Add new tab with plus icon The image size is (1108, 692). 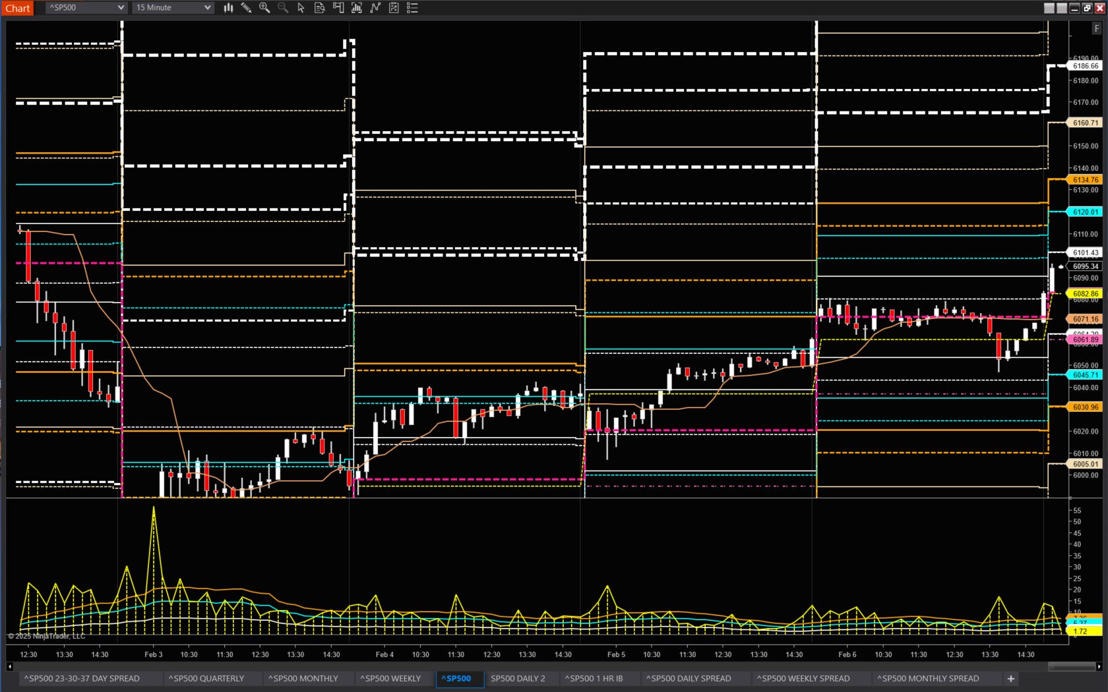click(x=1010, y=678)
